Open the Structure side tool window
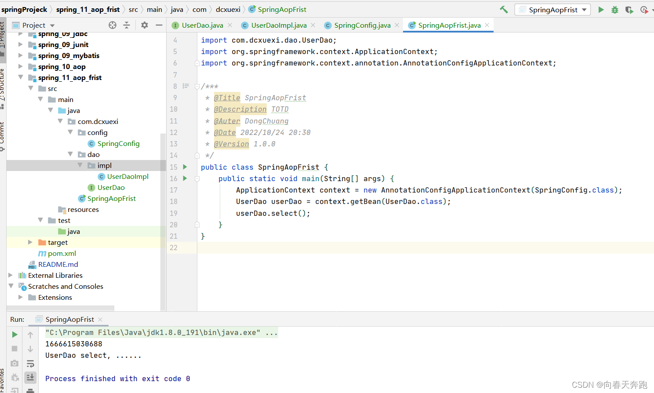The height and width of the screenshot is (393, 654). click(x=3, y=88)
